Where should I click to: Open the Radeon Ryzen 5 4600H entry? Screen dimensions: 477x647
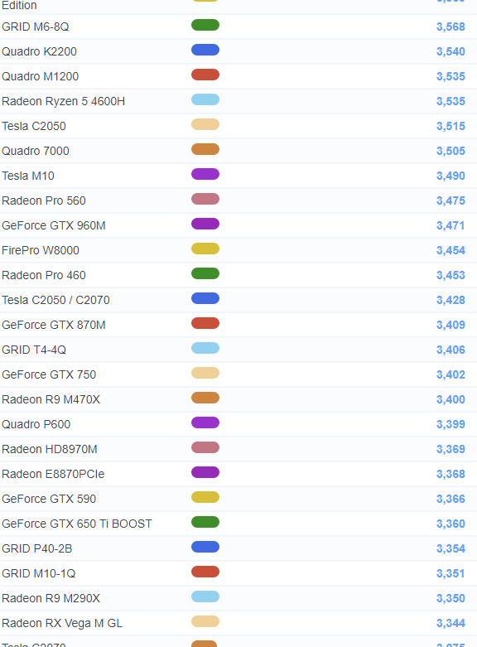63,102
